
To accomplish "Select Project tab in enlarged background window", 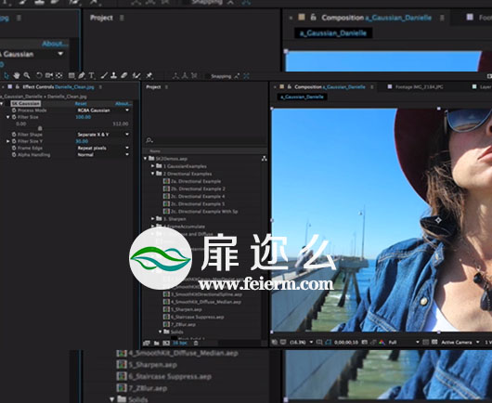I will (101, 18).
